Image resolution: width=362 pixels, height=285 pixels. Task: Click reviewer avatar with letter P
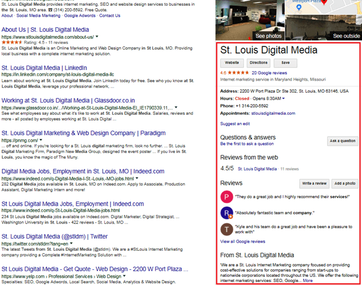coord(226,198)
